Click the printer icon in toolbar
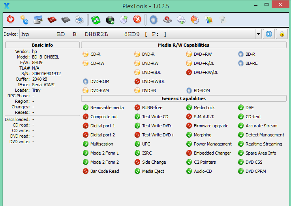Screen dimensions: 291x206 point(80,20)
